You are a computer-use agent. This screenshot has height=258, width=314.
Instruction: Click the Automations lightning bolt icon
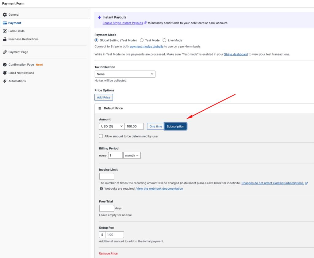[x=5, y=81]
